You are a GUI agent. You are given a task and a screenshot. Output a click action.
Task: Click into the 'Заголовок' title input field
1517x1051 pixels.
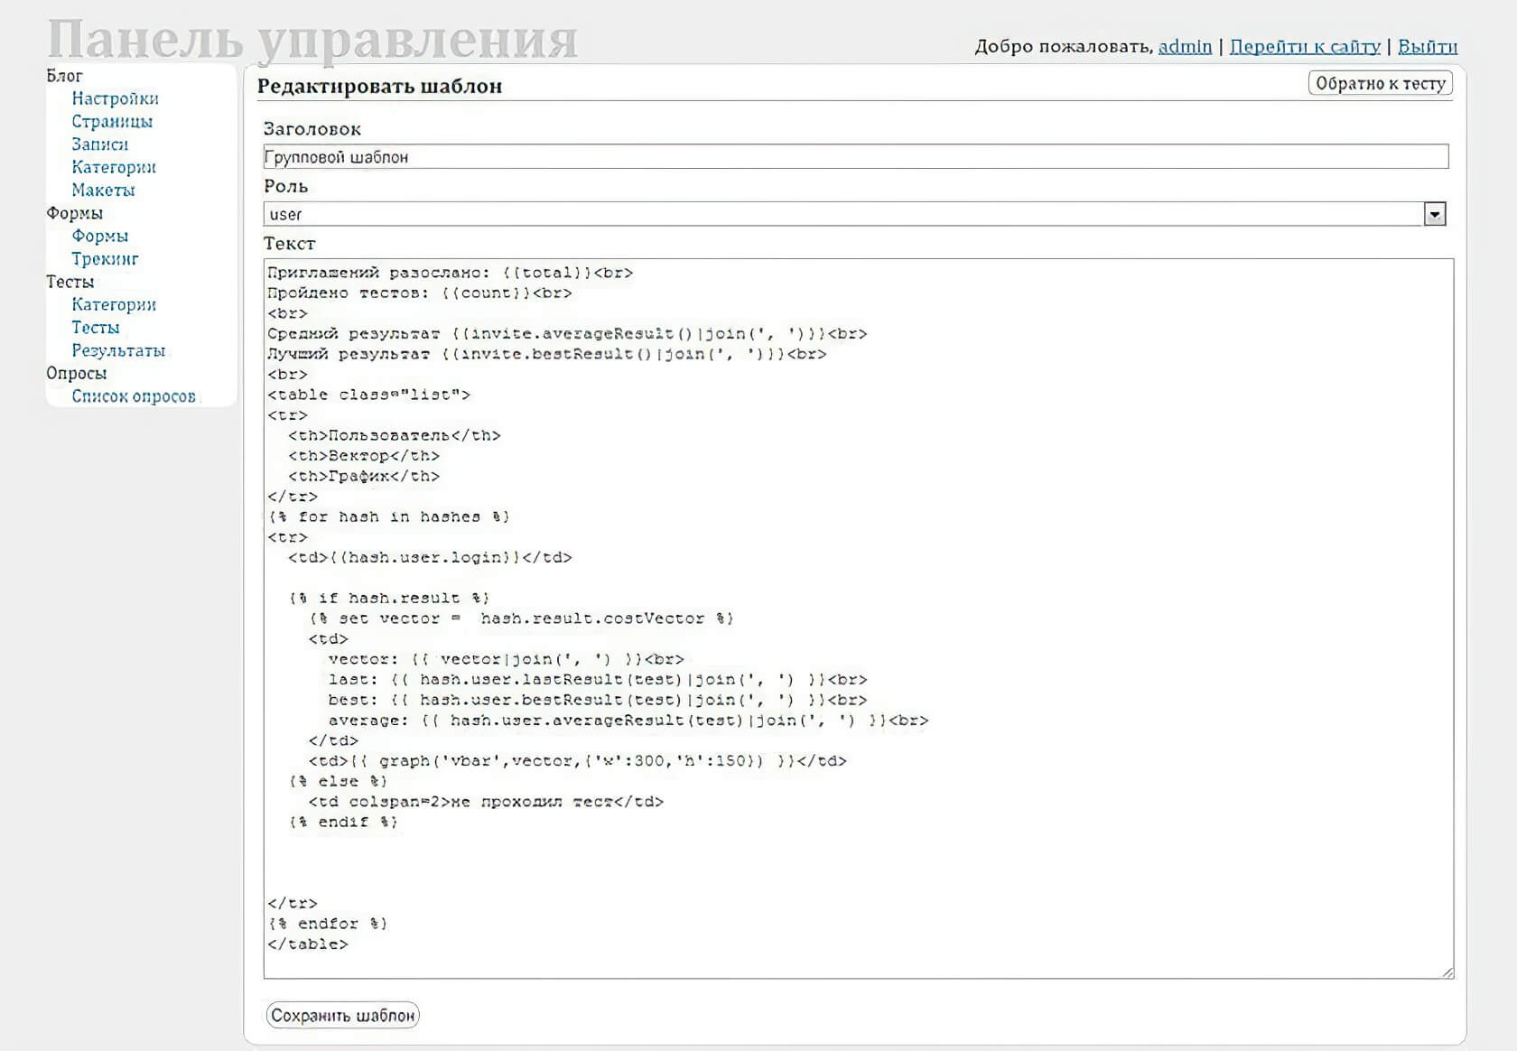pos(854,157)
